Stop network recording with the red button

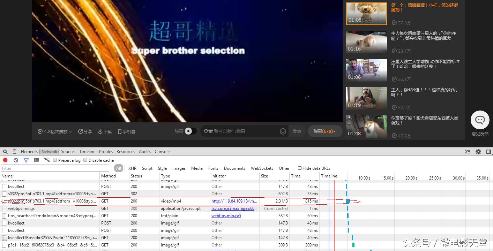click(5, 160)
